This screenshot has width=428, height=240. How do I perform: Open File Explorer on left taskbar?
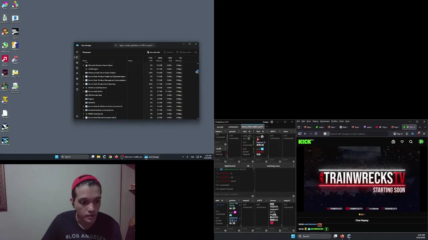pyautogui.click(x=98, y=157)
